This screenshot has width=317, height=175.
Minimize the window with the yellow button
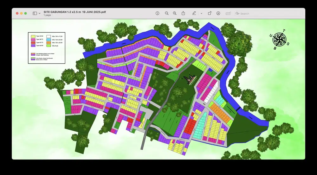pyautogui.click(x=21, y=13)
